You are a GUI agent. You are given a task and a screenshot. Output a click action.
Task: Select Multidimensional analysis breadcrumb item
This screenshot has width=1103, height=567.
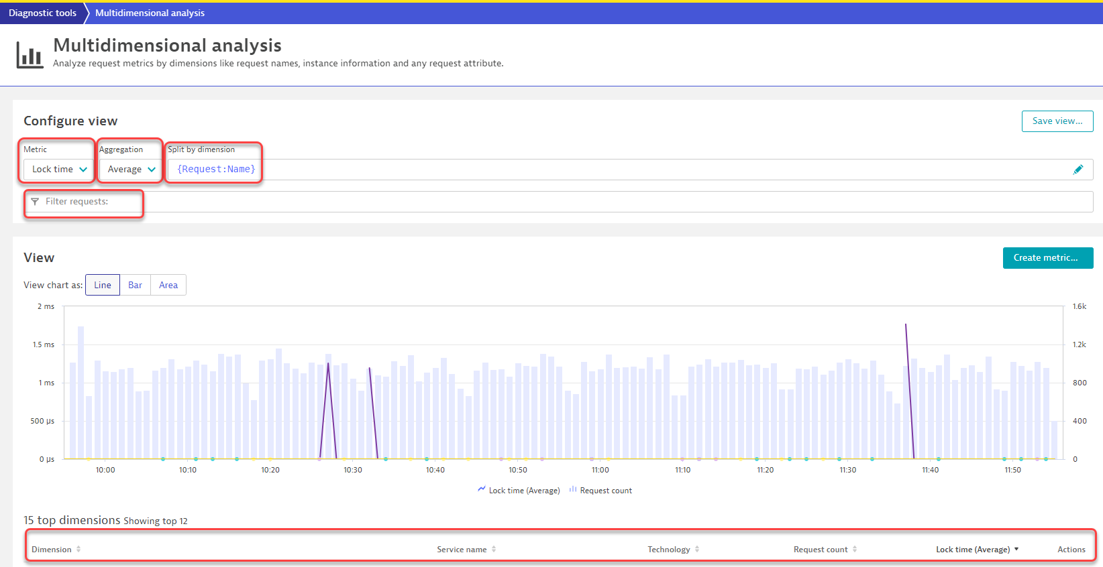click(x=150, y=13)
